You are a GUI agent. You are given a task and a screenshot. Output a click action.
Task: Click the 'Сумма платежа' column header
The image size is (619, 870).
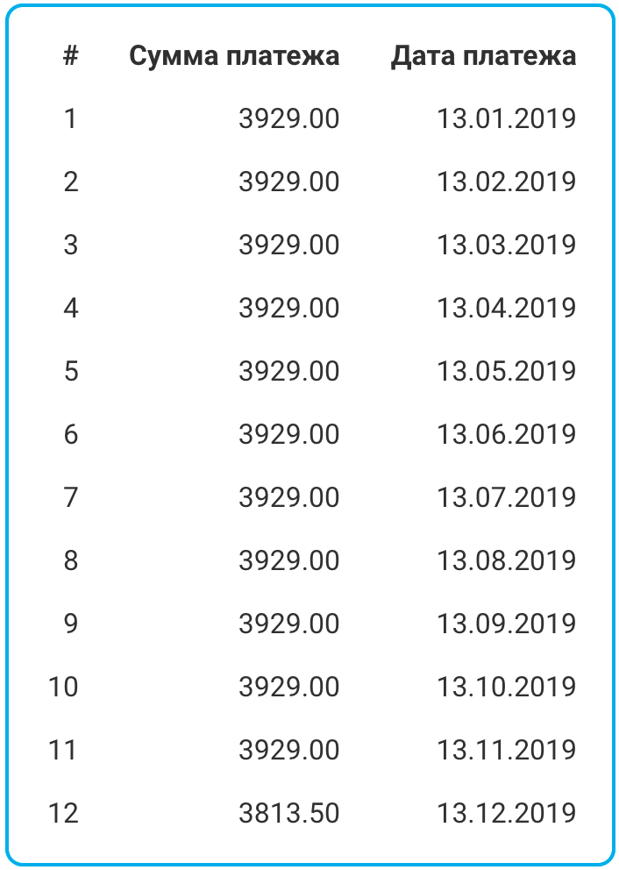(234, 56)
